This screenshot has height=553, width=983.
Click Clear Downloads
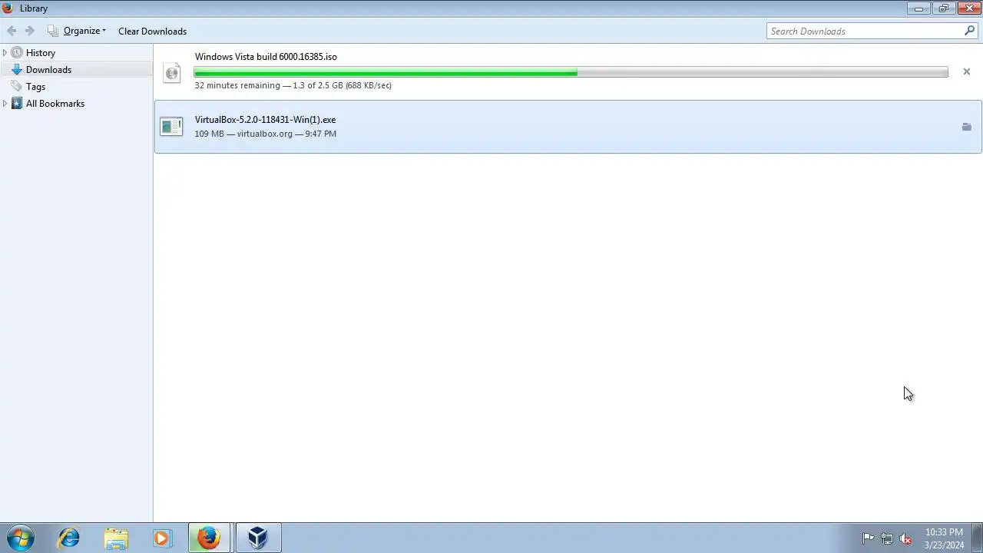click(x=152, y=31)
